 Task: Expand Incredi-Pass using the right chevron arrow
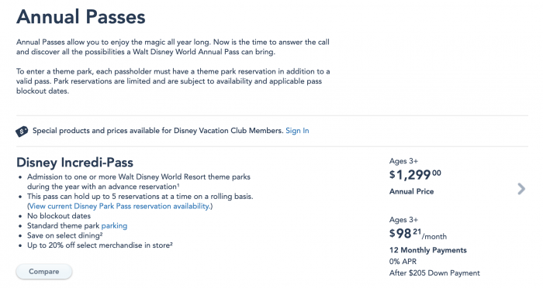[x=521, y=189]
